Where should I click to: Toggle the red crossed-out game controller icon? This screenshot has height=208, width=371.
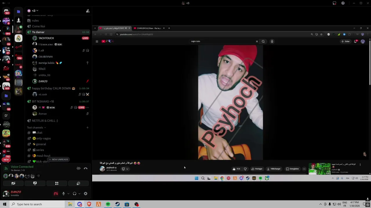point(56,194)
